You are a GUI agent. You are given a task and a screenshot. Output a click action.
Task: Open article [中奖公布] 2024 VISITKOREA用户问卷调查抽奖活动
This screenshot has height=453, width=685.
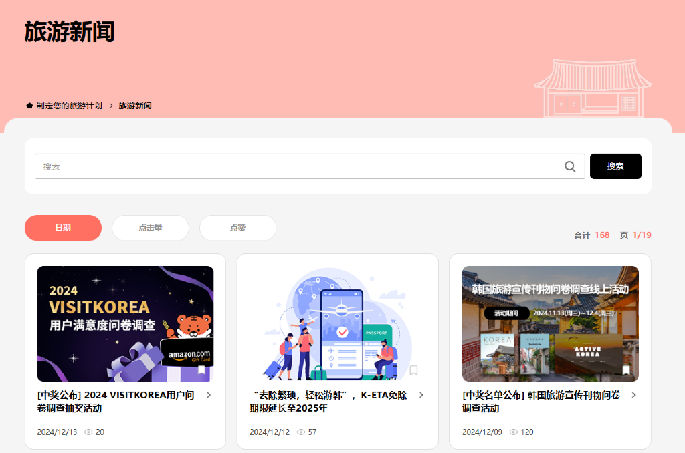(x=116, y=402)
